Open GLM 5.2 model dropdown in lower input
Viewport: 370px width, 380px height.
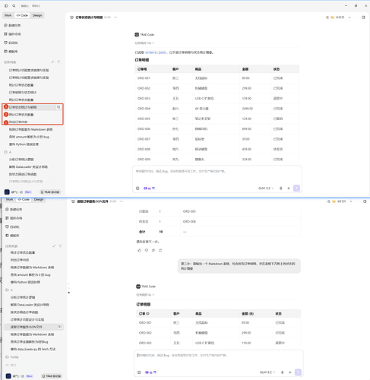pos(267,372)
